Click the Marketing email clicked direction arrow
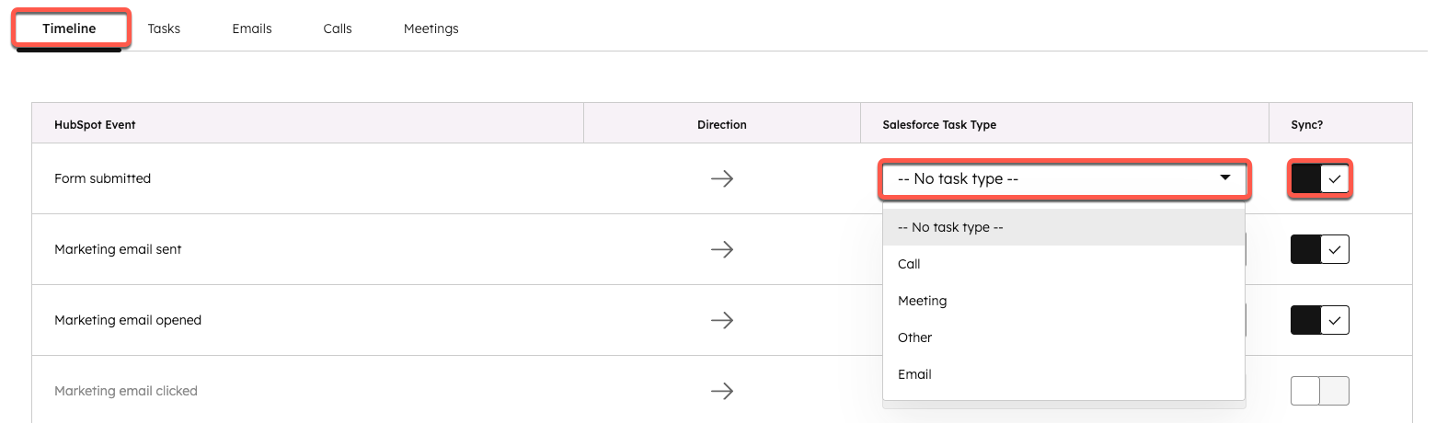This screenshot has height=423, width=1436. point(722,391)
